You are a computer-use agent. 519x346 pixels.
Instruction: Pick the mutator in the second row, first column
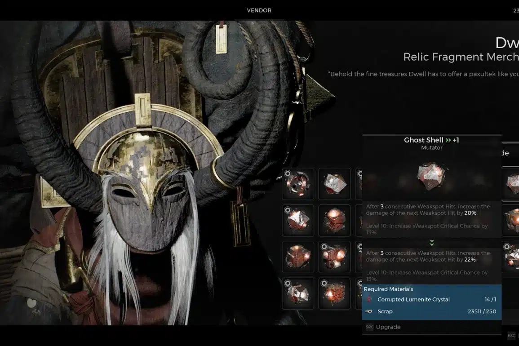[x=298, y=220]
